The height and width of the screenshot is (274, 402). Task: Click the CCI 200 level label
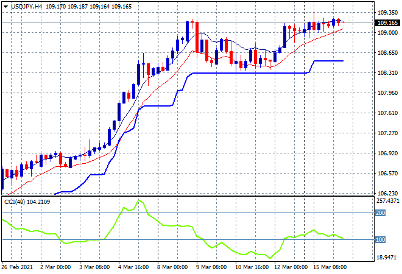click(381, 213)
